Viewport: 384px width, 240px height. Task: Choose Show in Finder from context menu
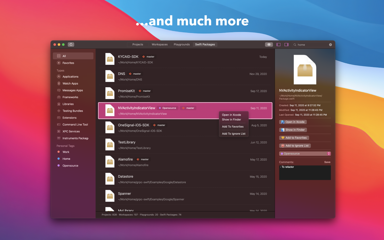(231, 119)
